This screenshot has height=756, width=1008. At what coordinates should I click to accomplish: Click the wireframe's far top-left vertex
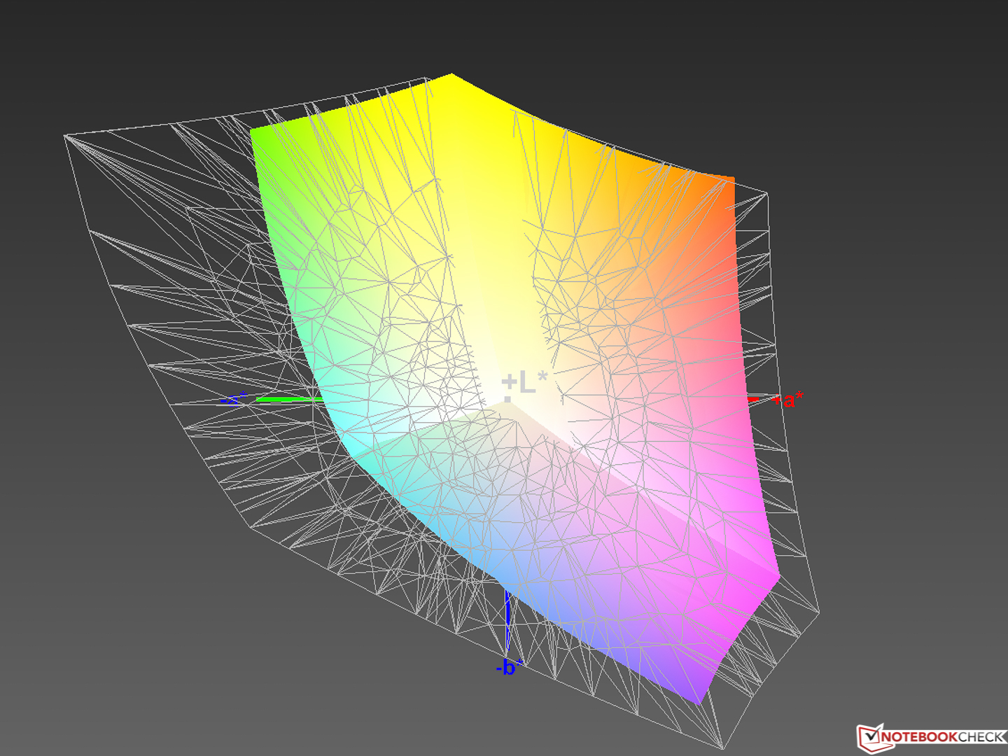66,136
